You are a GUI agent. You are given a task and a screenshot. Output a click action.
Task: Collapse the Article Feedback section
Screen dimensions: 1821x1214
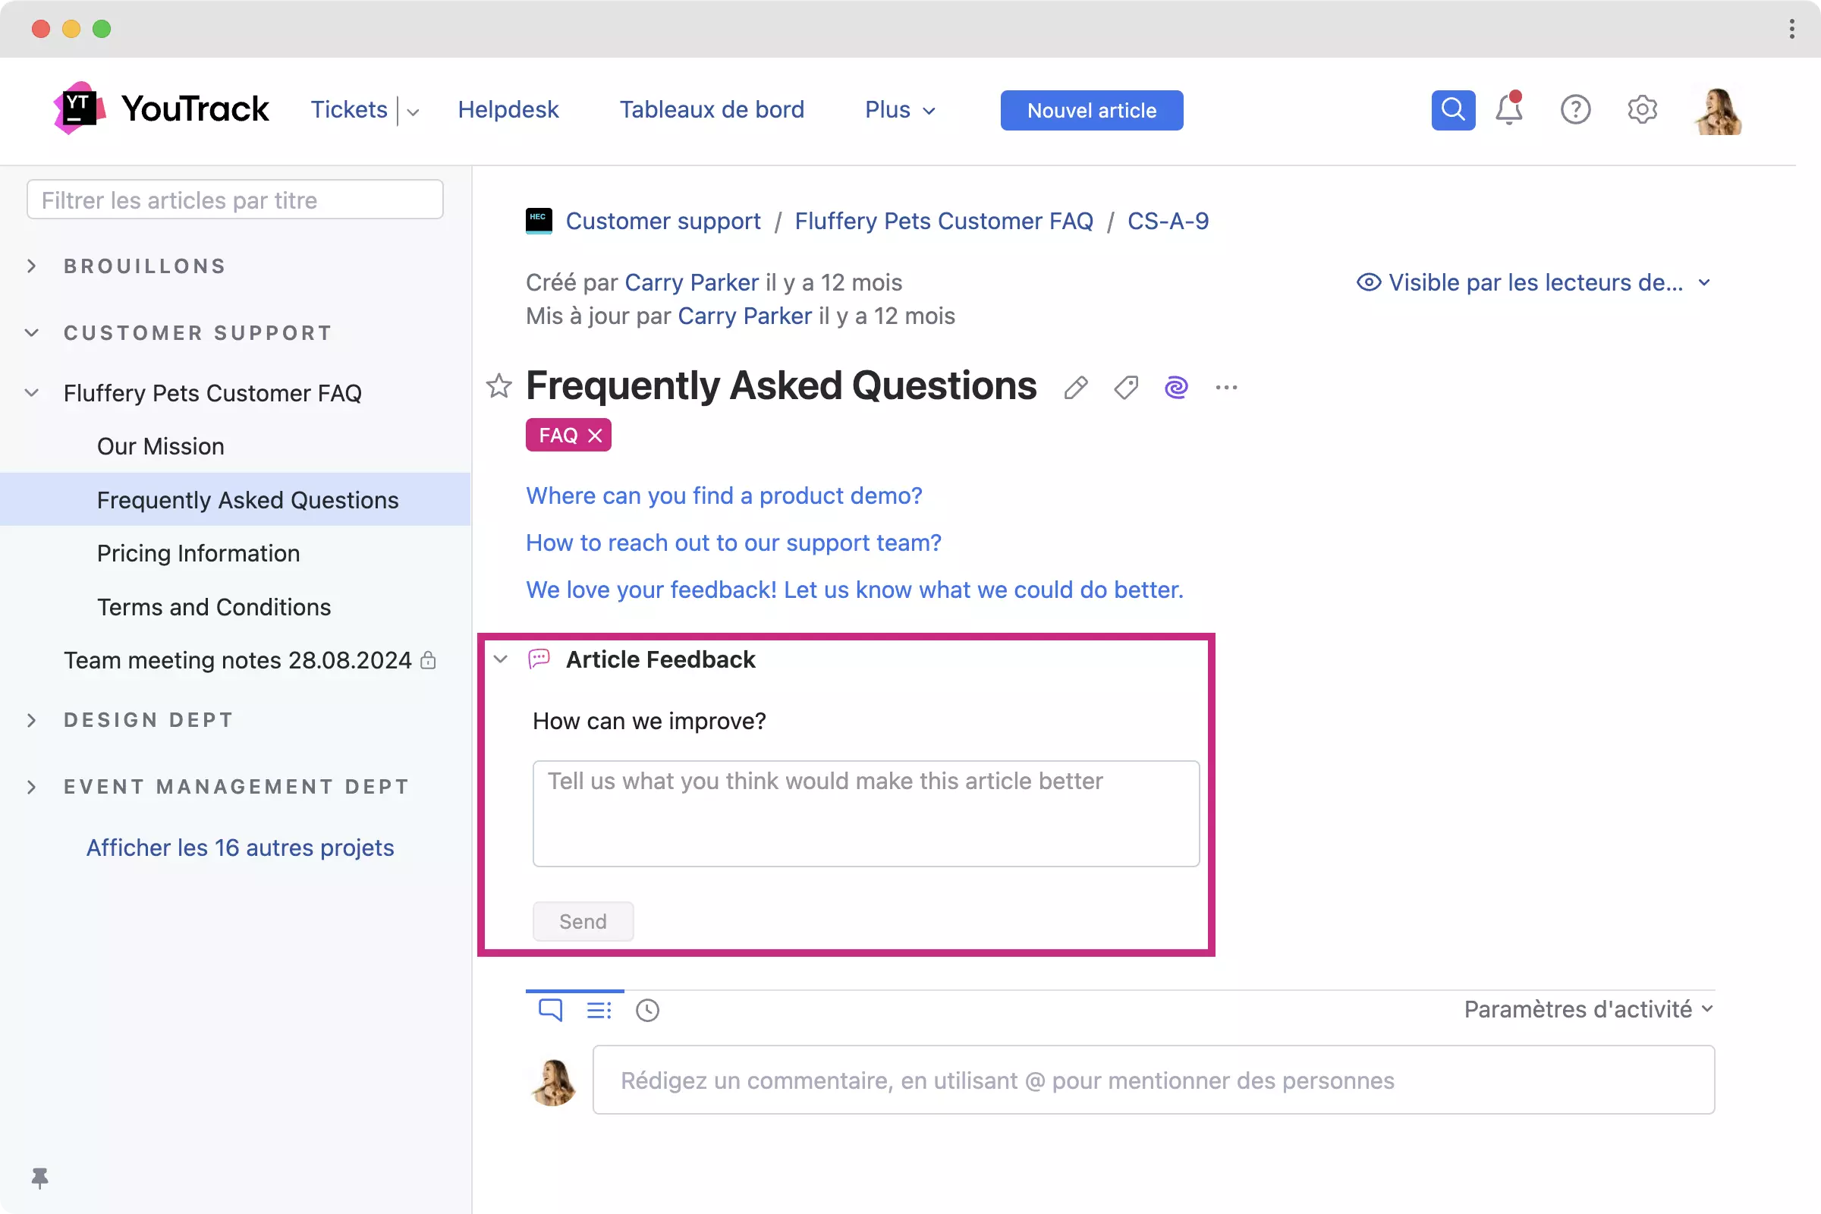click(501, 659)
